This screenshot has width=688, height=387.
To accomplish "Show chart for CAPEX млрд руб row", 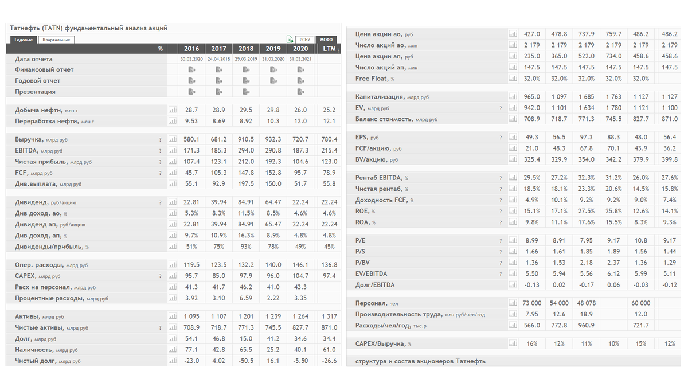I will (x=172, y=276).
